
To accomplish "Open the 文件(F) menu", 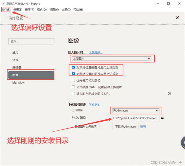I will [6, 9].
